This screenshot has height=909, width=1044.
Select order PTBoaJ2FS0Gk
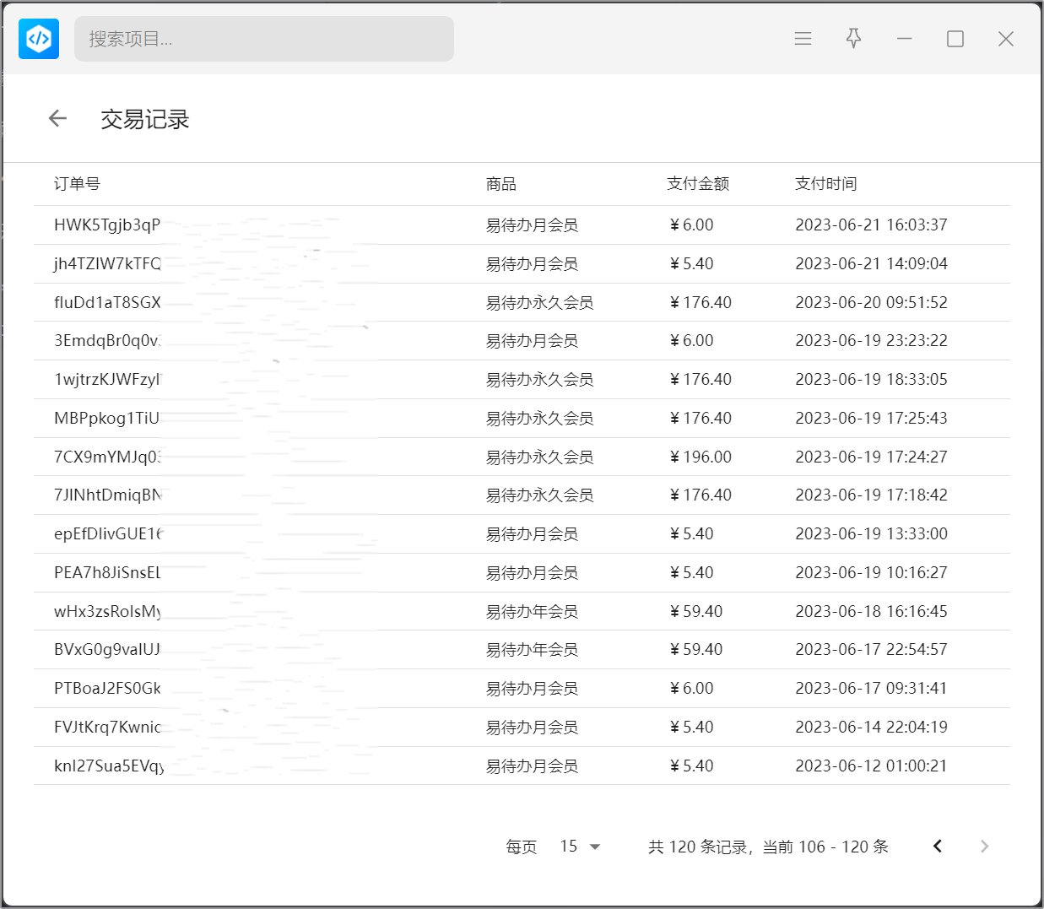pos(107,689)
